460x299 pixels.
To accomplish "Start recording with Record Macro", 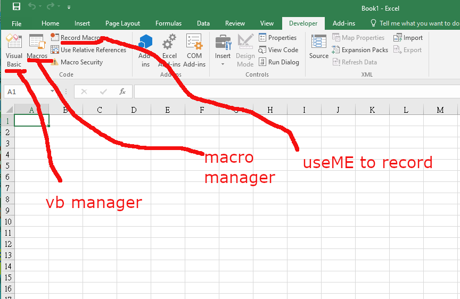I will [x=80, y=38].
